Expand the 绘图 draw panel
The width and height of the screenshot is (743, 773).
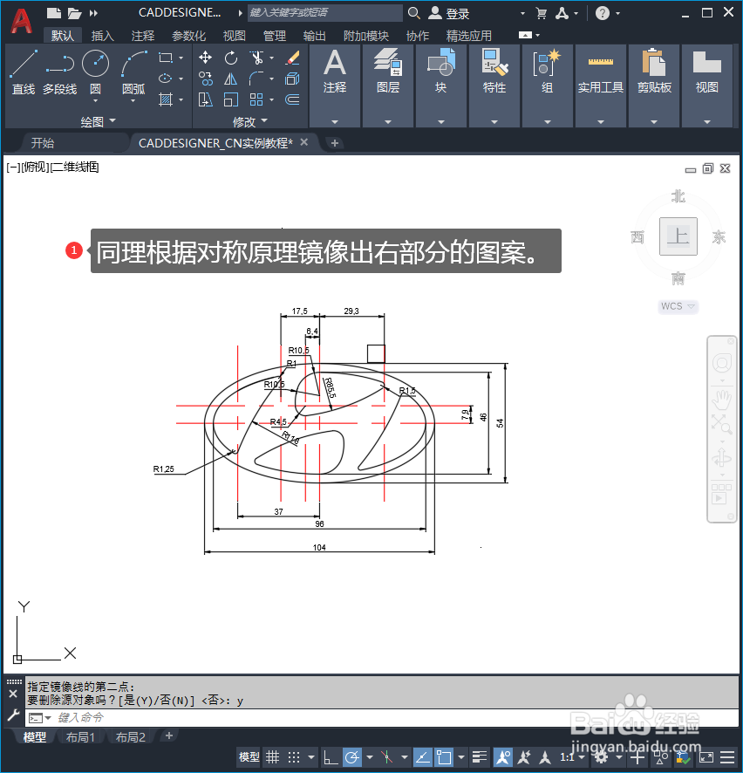pyautogui.click(x=98, y=120)
